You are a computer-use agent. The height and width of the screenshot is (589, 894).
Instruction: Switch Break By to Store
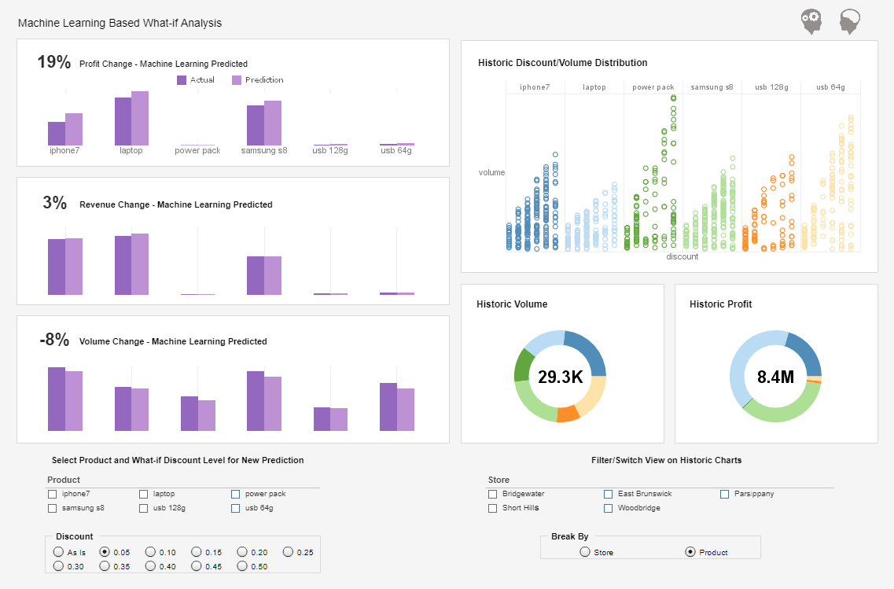coord(584,551)
